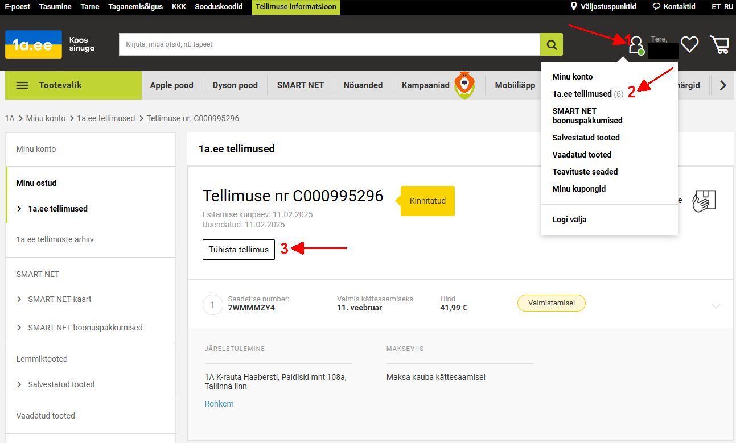Open the wishlist heart icon
Viewport: 736px width, 443px height.
(x=689, y=44)
